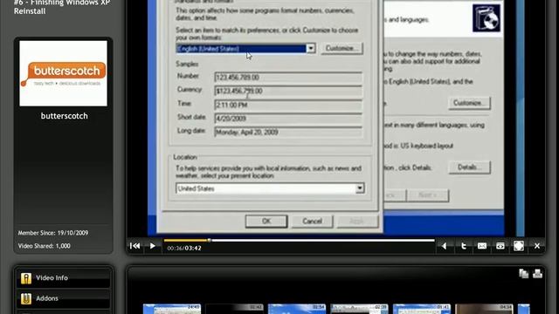559x314 pixels.
Task: Expand English (United States) format dropdown in video
Action: 311,49
